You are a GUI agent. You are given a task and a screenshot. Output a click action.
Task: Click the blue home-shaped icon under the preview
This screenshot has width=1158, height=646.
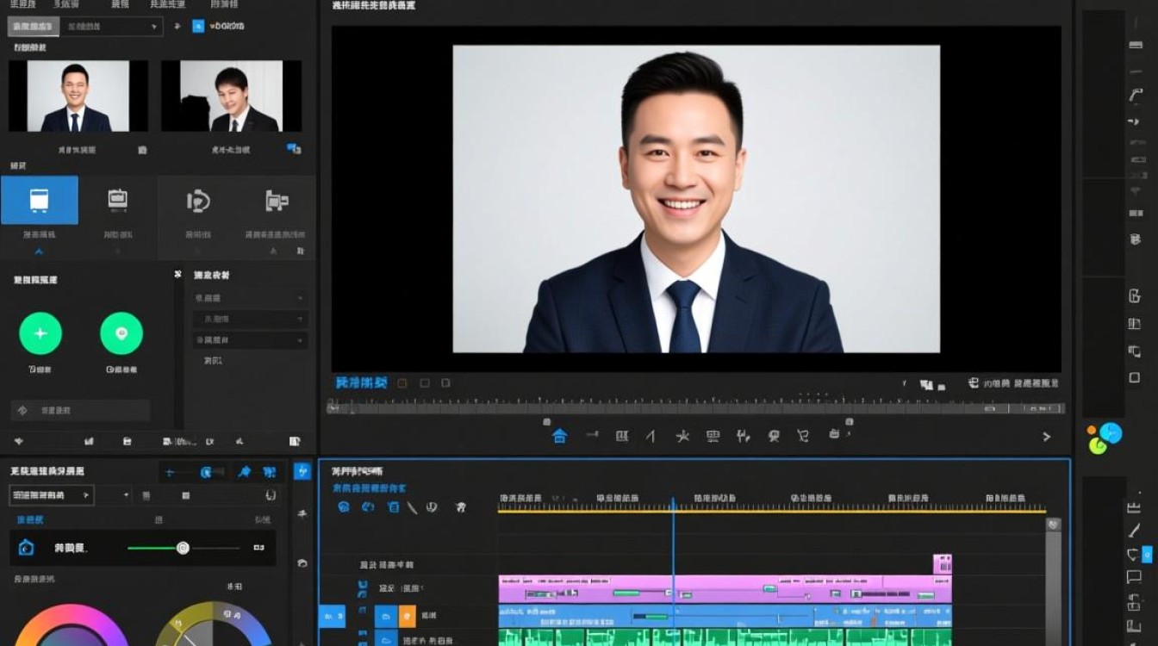coord(559,436)
